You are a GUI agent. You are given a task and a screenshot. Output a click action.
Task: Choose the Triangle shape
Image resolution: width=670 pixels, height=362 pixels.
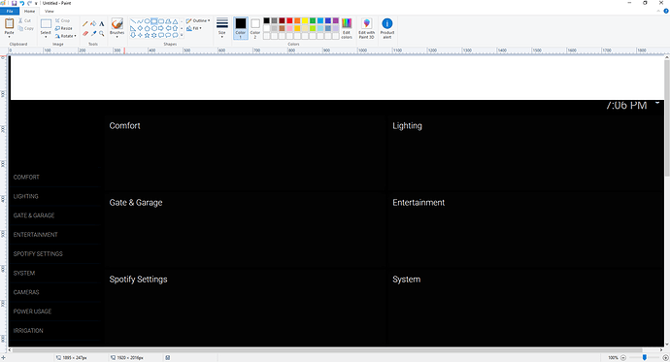(x=175, y=21)
